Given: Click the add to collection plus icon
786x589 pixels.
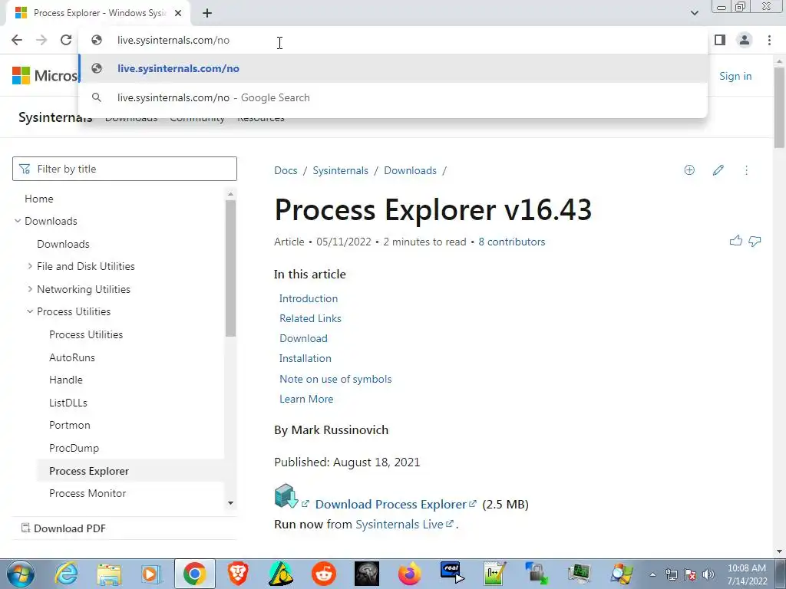Looking at the screenshot, I should click(x=689, y=170).
